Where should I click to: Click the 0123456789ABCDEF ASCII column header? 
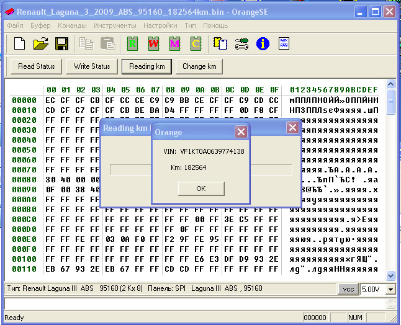point(334,90)
